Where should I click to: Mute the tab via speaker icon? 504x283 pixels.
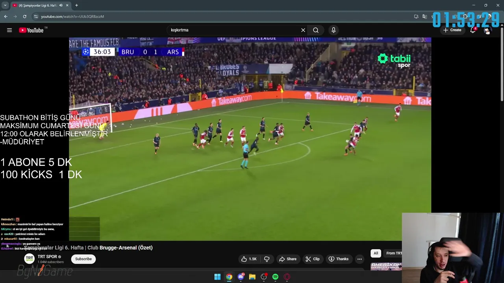coord(61,6)
